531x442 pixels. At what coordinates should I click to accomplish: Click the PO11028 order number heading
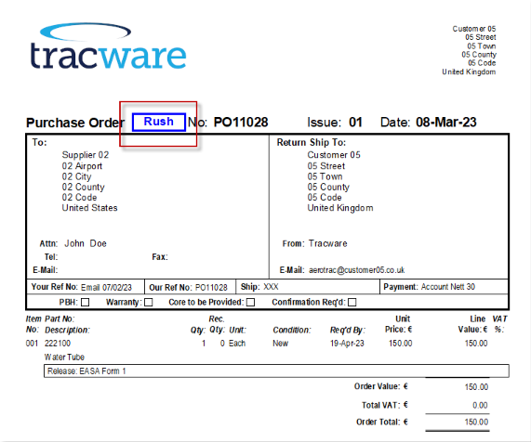pos(241,122)
